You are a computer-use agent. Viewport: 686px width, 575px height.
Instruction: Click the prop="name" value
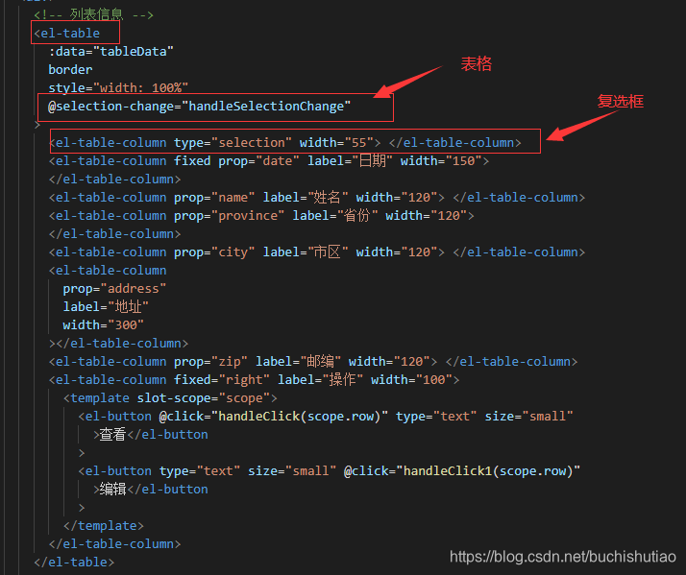233,197
